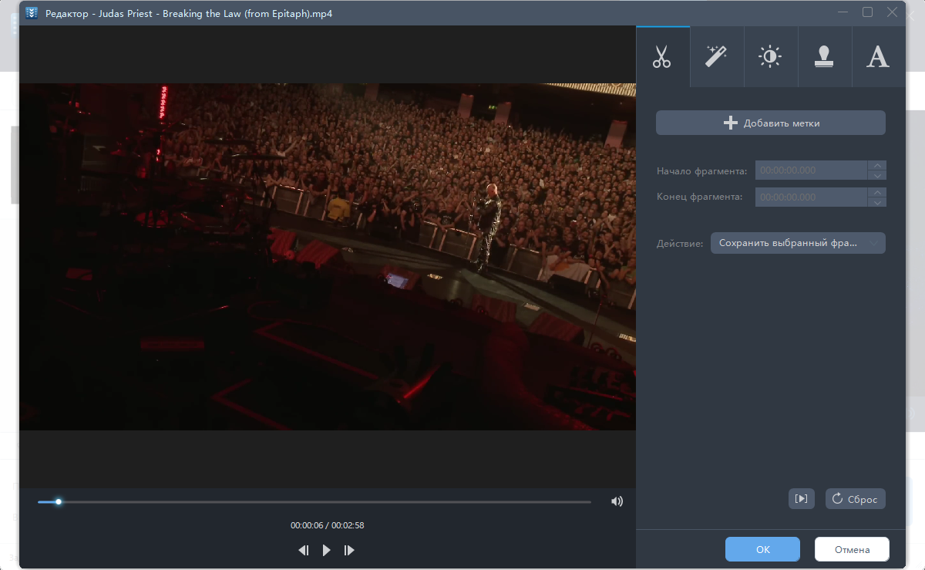925x570 pixels.
Task: Start video playback
Action: [x=327, y=550]
